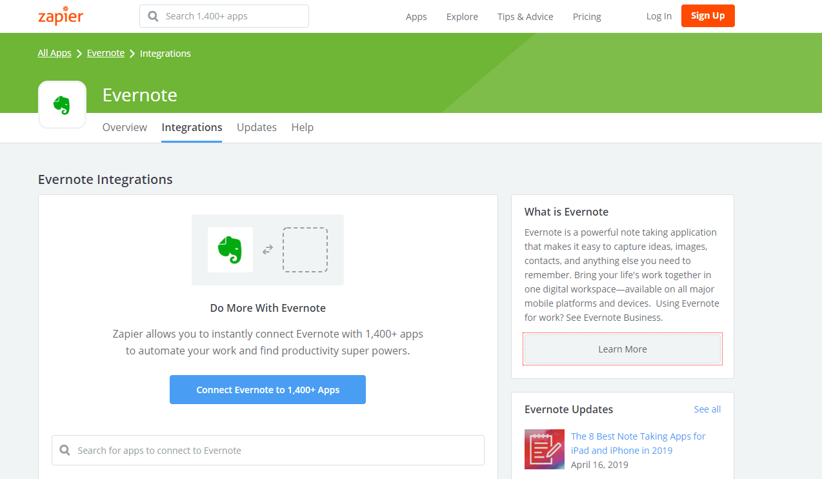Click the magnifier icon in Evernote app search
This screenshot has width=822, height=479.
tap(65, 450)
